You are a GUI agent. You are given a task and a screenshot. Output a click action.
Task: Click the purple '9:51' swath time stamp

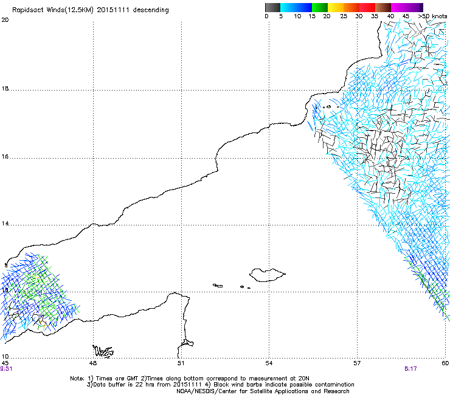pyautogui.click(x=6, y=369)
